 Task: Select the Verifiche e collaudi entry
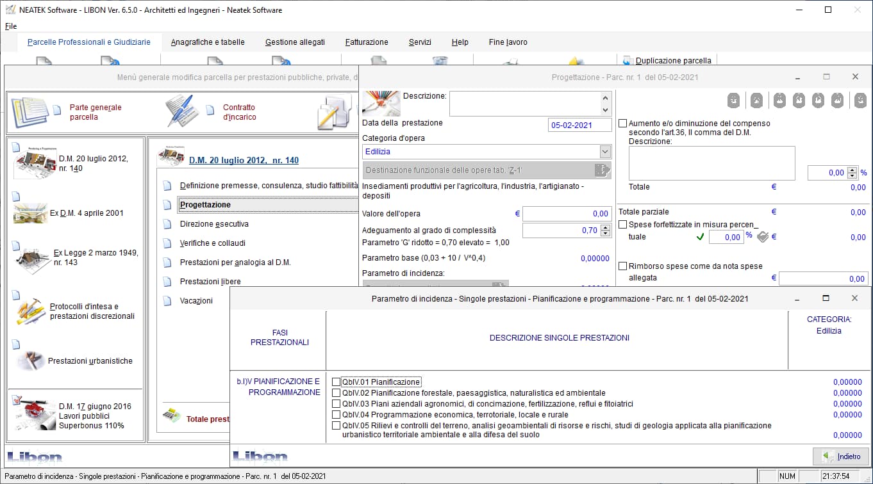pyautogui.click(x=212, y=243)
